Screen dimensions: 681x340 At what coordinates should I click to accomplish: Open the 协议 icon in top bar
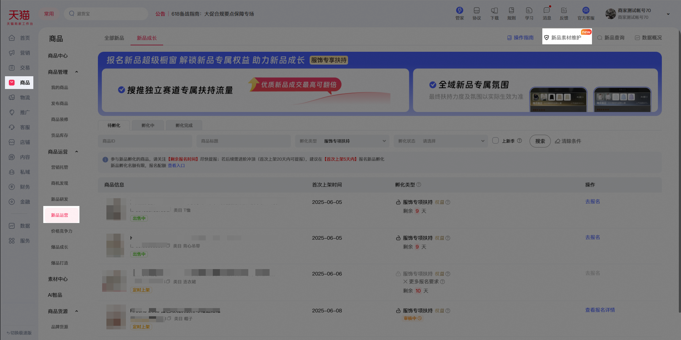coord(476,11)
